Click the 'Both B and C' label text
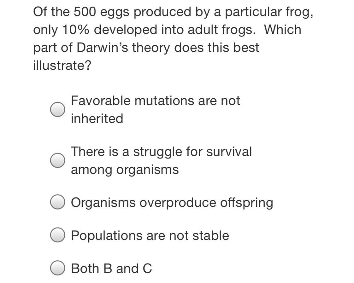Viewport: 354px width, 283px height. point(111,269)
